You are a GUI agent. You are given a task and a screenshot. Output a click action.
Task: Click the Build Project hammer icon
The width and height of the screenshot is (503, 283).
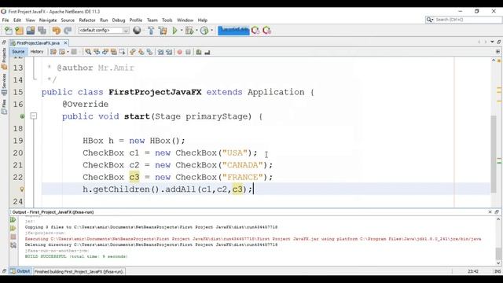pos(151,31)
